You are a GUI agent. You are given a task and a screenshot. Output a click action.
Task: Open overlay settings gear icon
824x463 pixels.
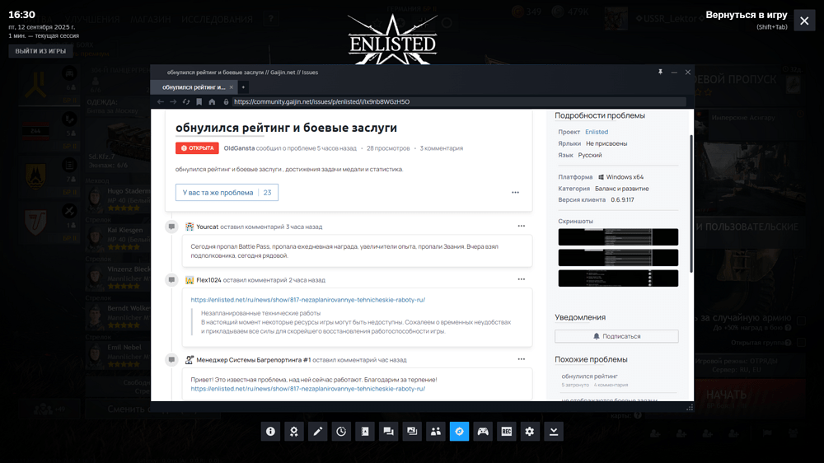point(530,432)
